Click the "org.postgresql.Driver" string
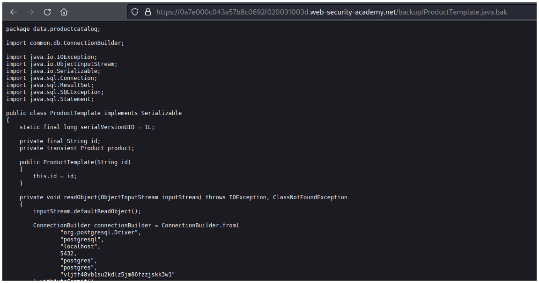 click(100, 232)
